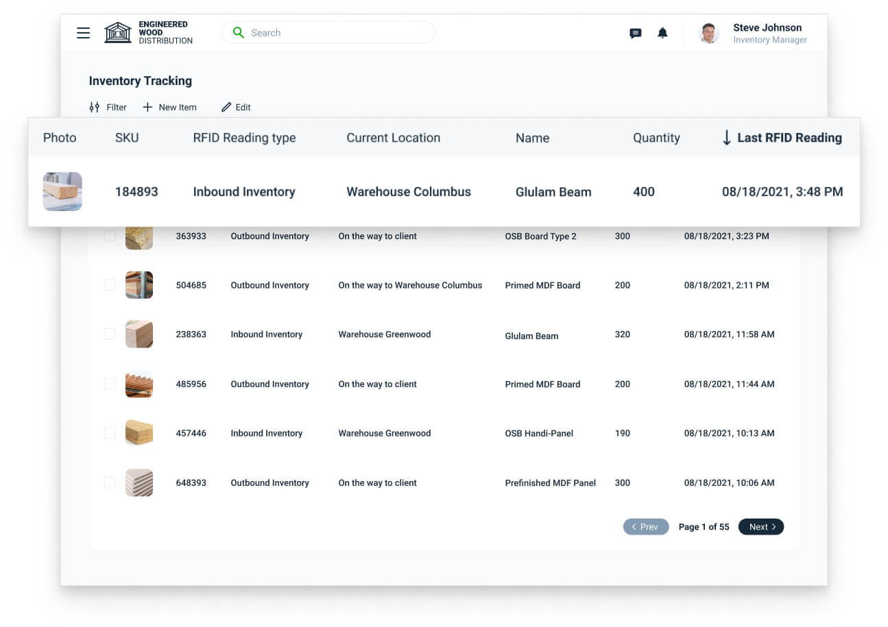Check the box for SKU 363933
The height and width of the screenshot is (627, 888).
click(x=110, y=236)
